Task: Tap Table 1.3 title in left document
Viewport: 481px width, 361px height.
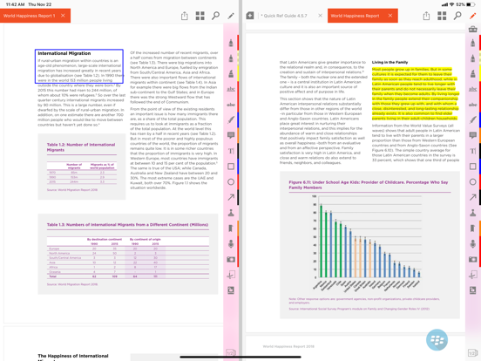Action: [x=127, y=225]
